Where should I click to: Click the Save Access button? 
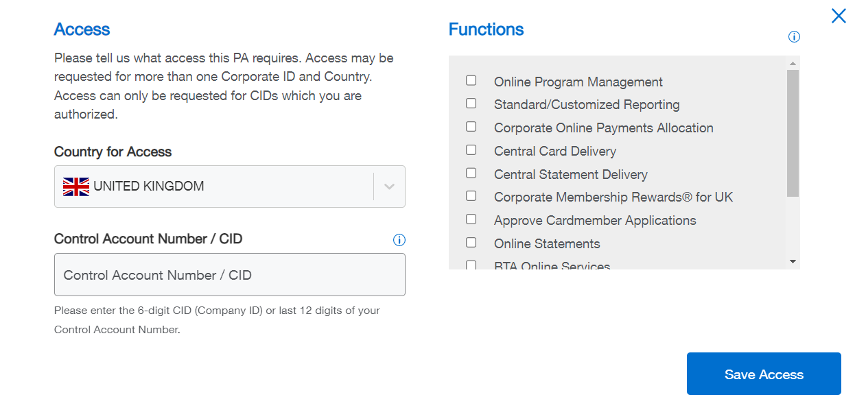(x=764, y=374)
